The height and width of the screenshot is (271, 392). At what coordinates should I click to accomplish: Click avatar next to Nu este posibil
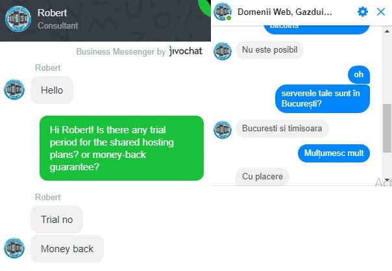(x=222, y=51)
